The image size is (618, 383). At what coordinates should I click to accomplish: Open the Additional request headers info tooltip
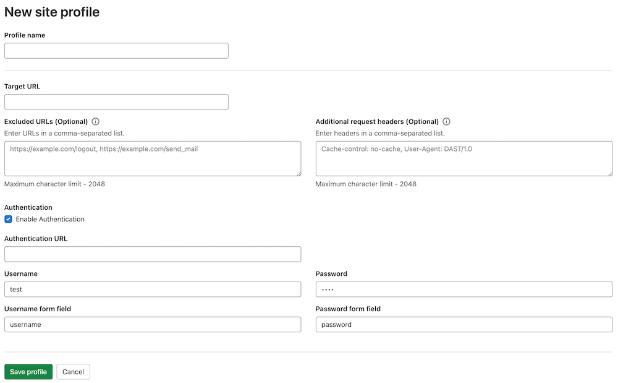click(447, 121)
